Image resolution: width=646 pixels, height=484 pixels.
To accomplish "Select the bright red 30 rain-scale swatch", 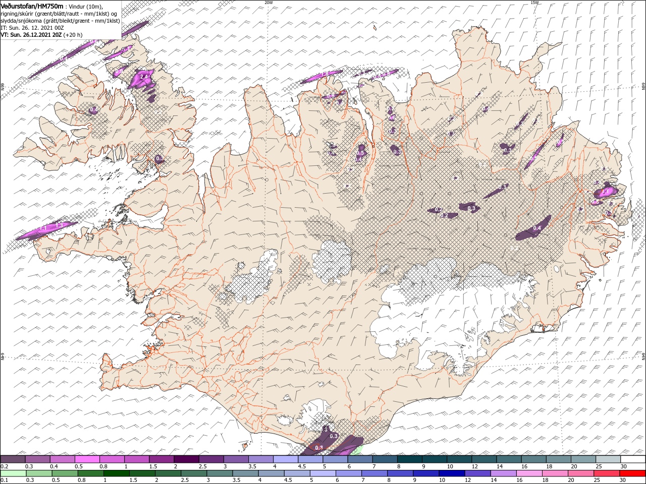I will (x=632, y=473).
